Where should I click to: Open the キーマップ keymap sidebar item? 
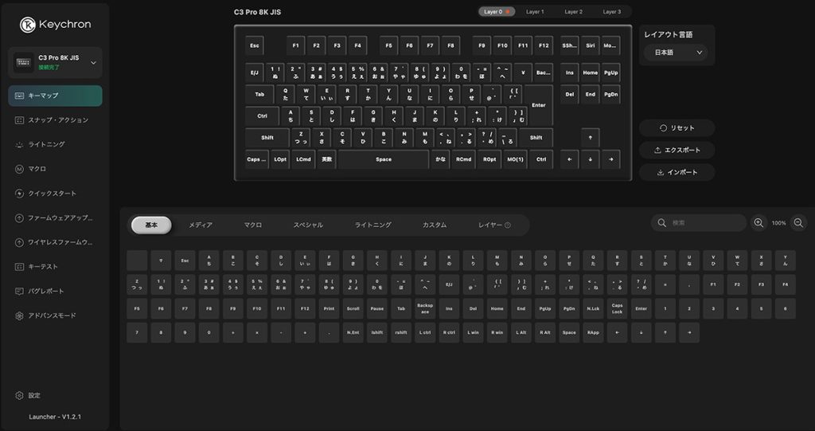pyautogui.click(x=55, y=96)
